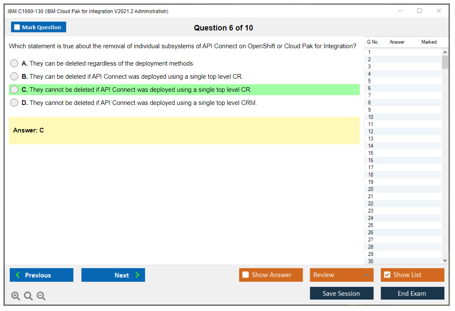Viewport: 455px width, 311px height.
Task: Select question 10 in the list
Action: (371, 117)
